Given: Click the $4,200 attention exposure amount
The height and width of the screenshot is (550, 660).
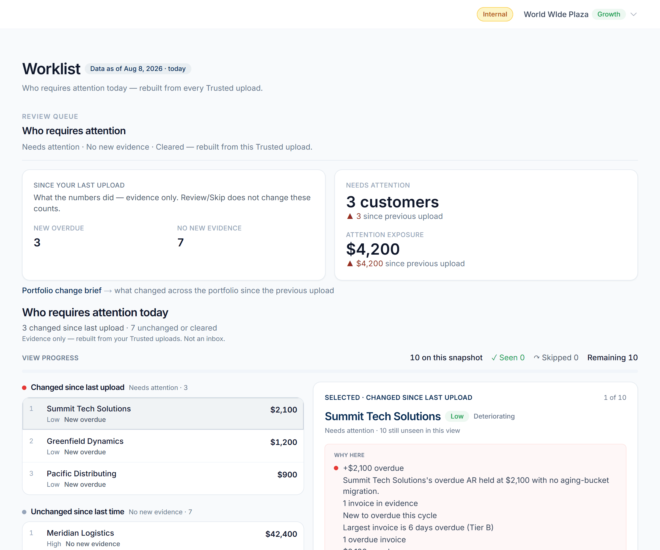Looking at the screenshot, I should (373, 249).
